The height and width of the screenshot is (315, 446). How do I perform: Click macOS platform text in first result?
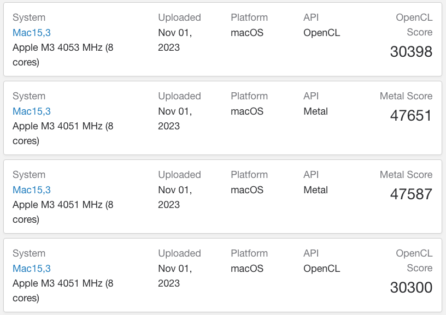247,33
